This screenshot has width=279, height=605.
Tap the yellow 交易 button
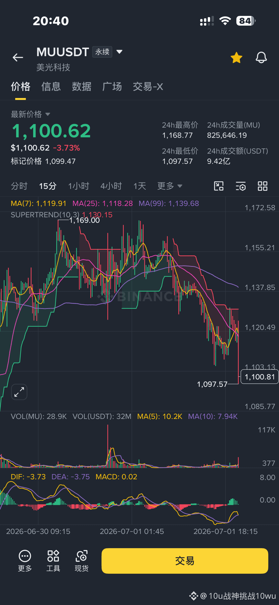tap(185, 561)
